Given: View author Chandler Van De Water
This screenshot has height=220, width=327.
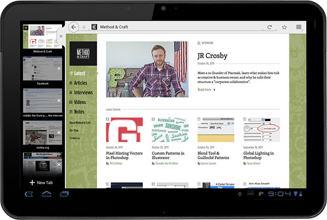Looking at the screenshot, I should point(167,164).
